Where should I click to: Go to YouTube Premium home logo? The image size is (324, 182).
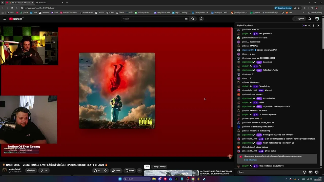tap(15, 19)
